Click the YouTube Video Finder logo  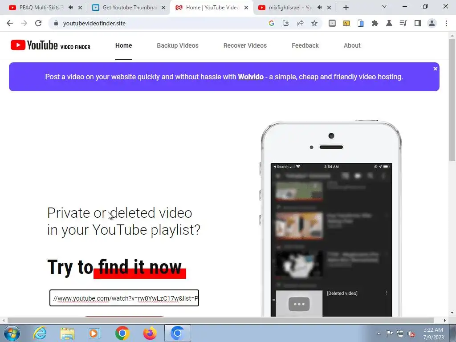(x=50, y=45)
